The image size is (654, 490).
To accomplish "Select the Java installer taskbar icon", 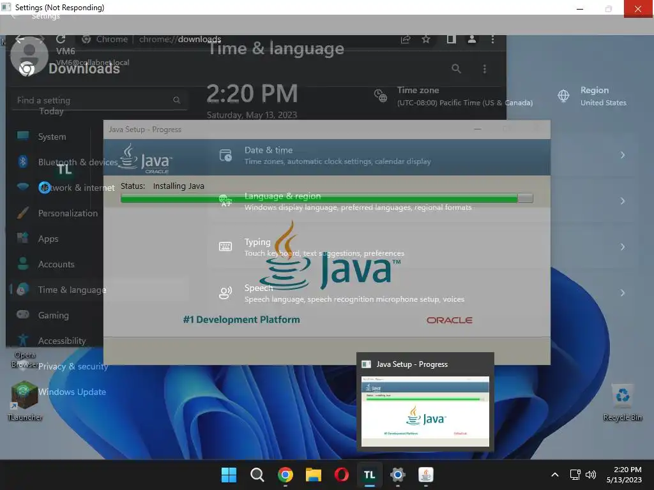I will (x=426, y=475).
